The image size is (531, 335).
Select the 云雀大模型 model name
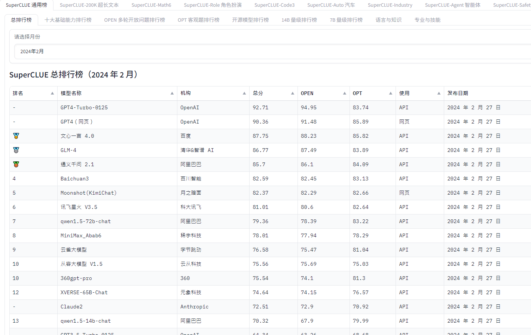point(74,250)
